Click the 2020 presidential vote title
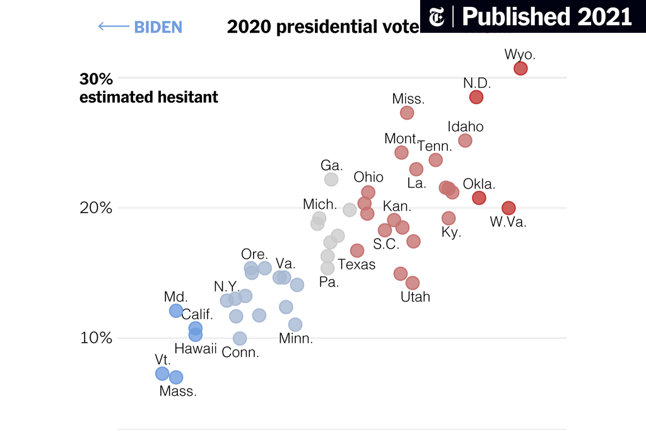The image size is (646, 431). tap(323, 27)
